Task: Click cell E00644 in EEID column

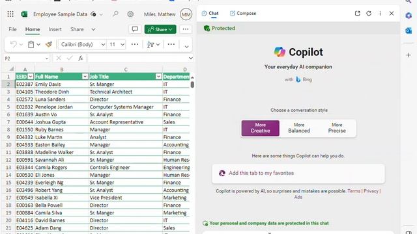Action: tap(25, 122)
